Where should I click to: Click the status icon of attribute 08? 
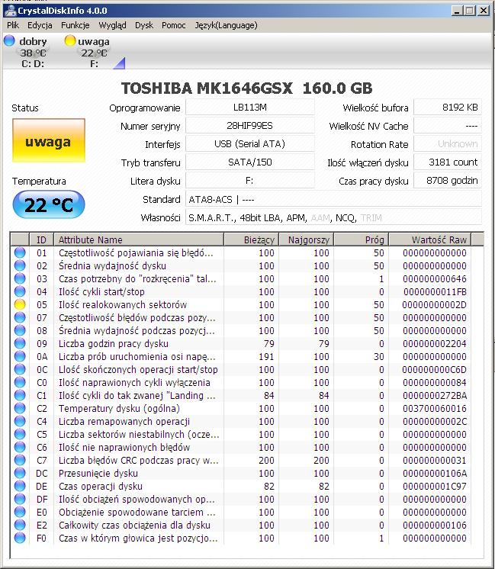20,330
